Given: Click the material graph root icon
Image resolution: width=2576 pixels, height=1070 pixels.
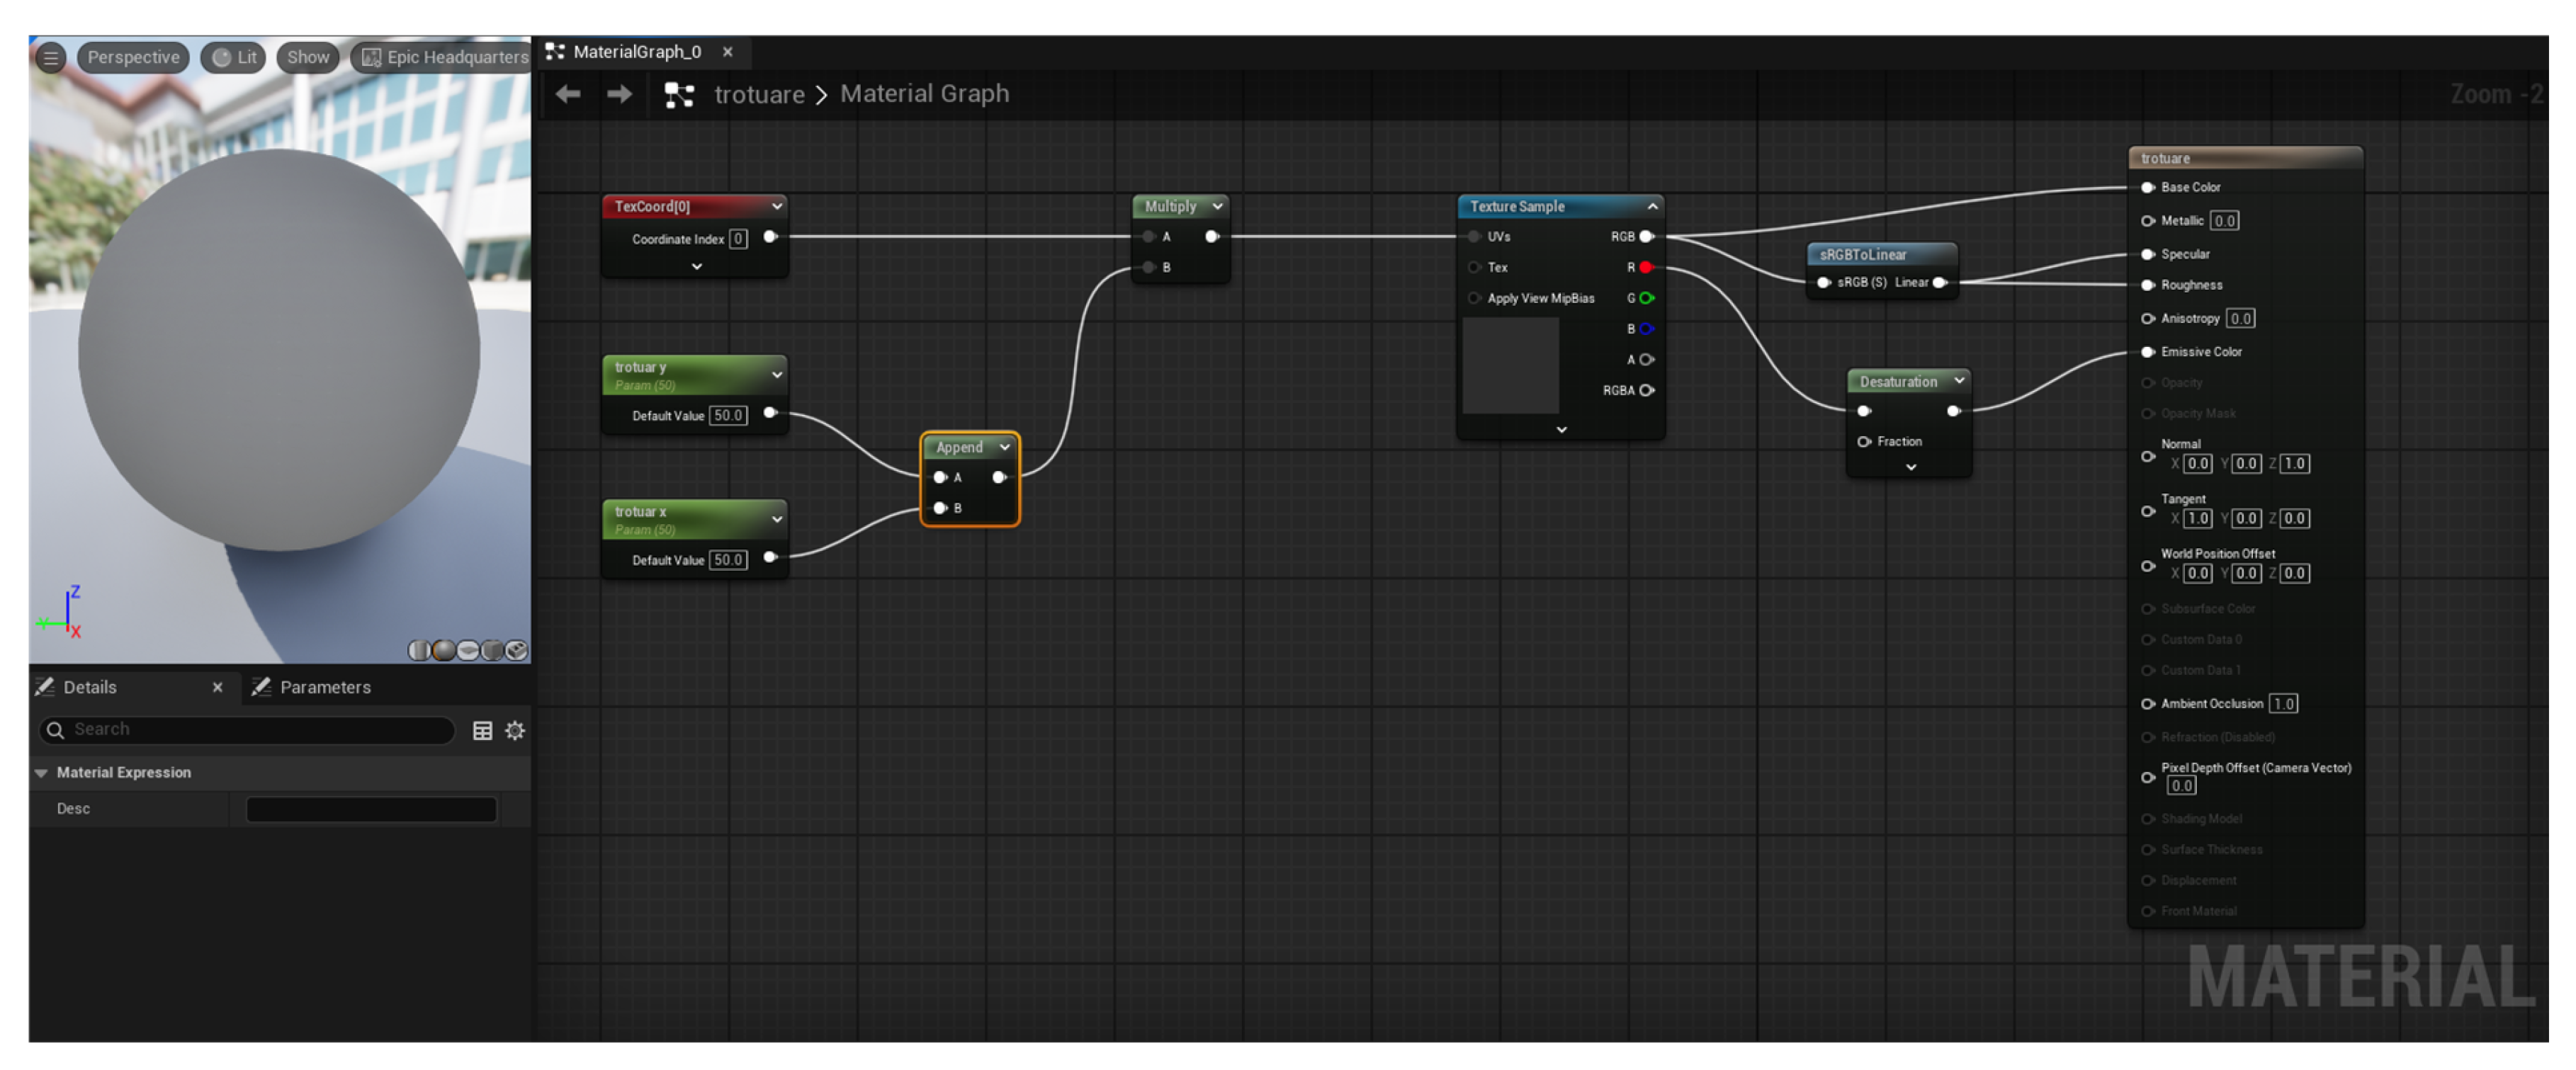Looking at the screenshot, I should point(679,95).
